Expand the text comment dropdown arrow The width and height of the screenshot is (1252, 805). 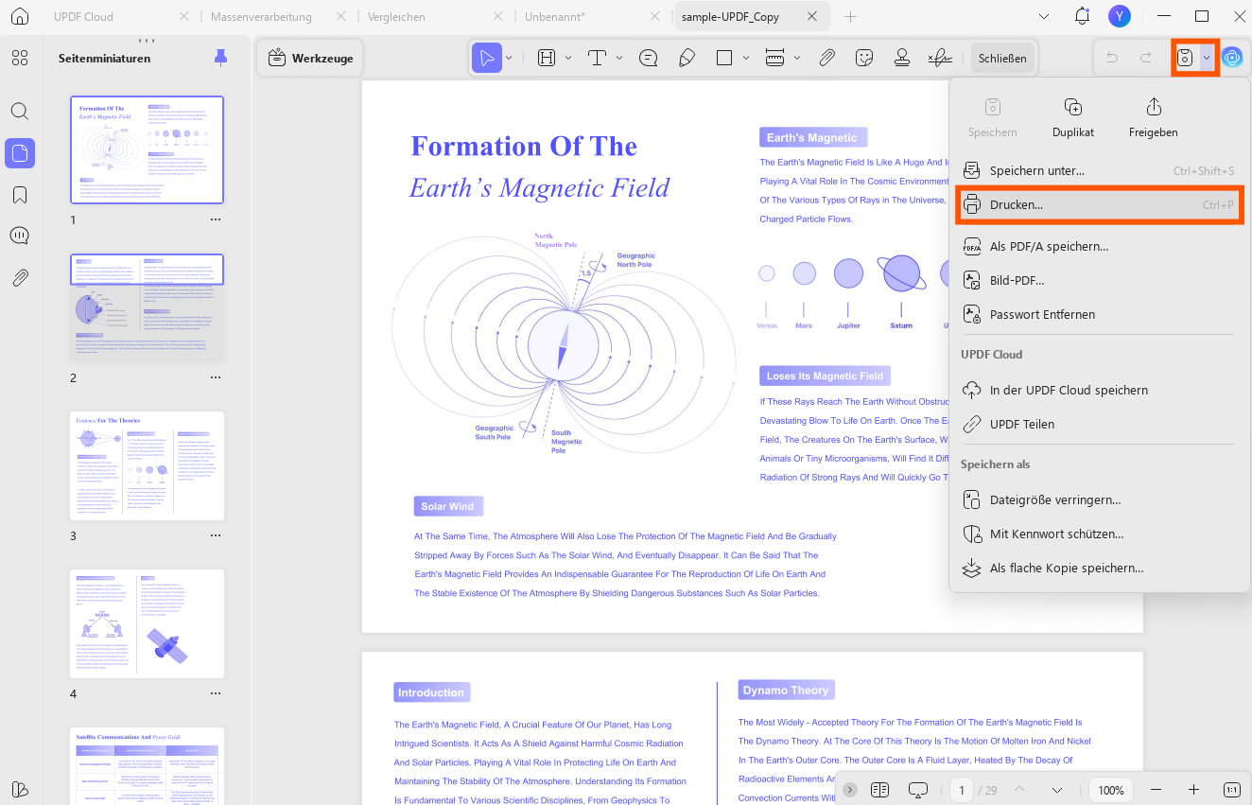619,58
